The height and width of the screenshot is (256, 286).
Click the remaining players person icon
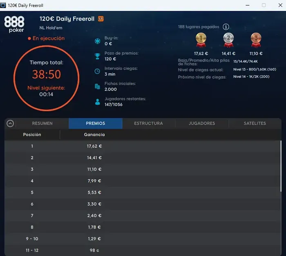(98, 102)
